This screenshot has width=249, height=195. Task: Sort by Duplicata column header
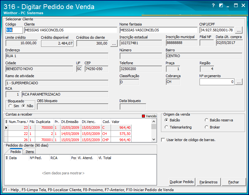pos(45,122)
